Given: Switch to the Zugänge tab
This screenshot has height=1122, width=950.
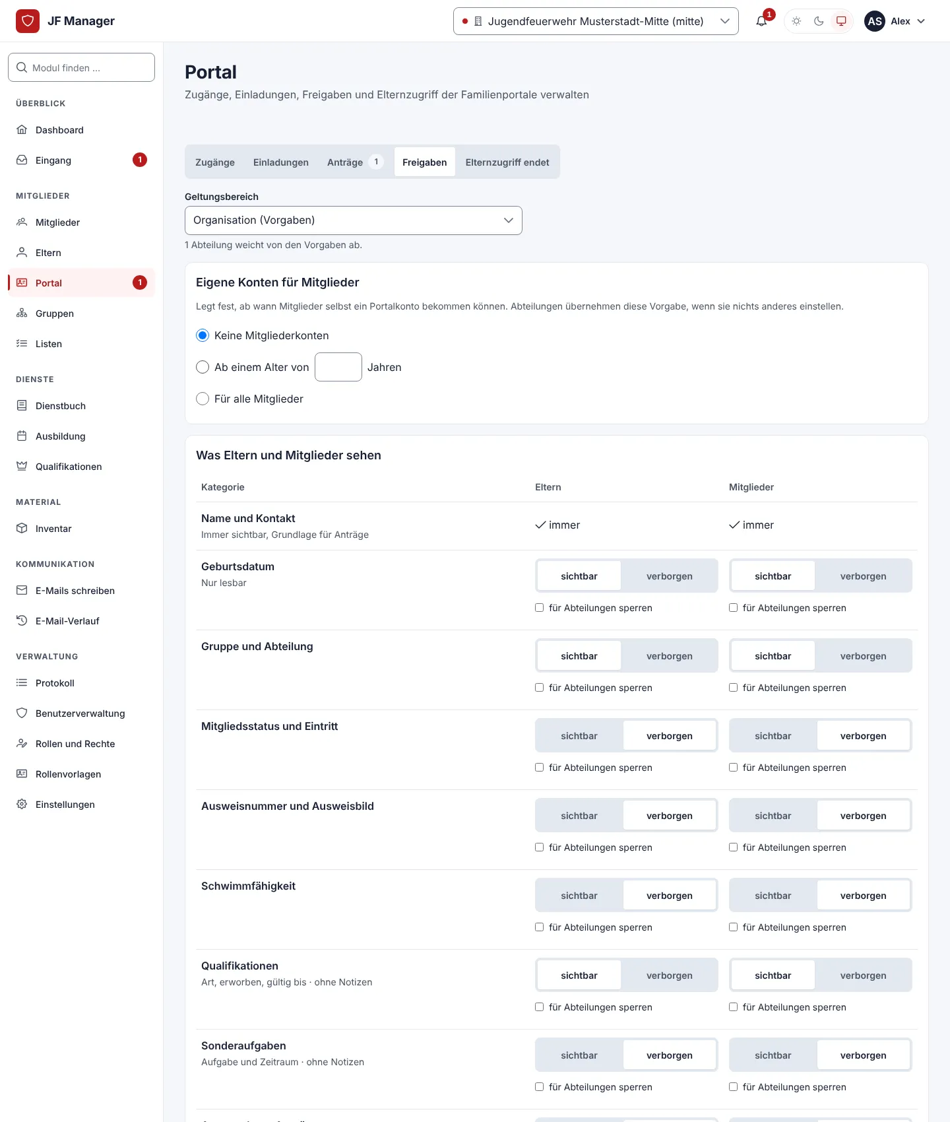Looking at the screenshot, I should pyautogui.click(x=215, y=162).
